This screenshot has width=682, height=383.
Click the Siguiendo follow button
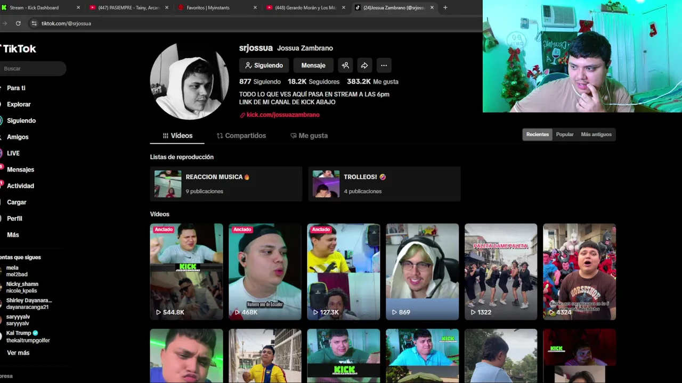264,65
